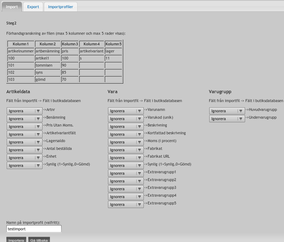Click the '102' cell in Kolumn1
This screenshot has height=242, width=284.
[21, 72]
